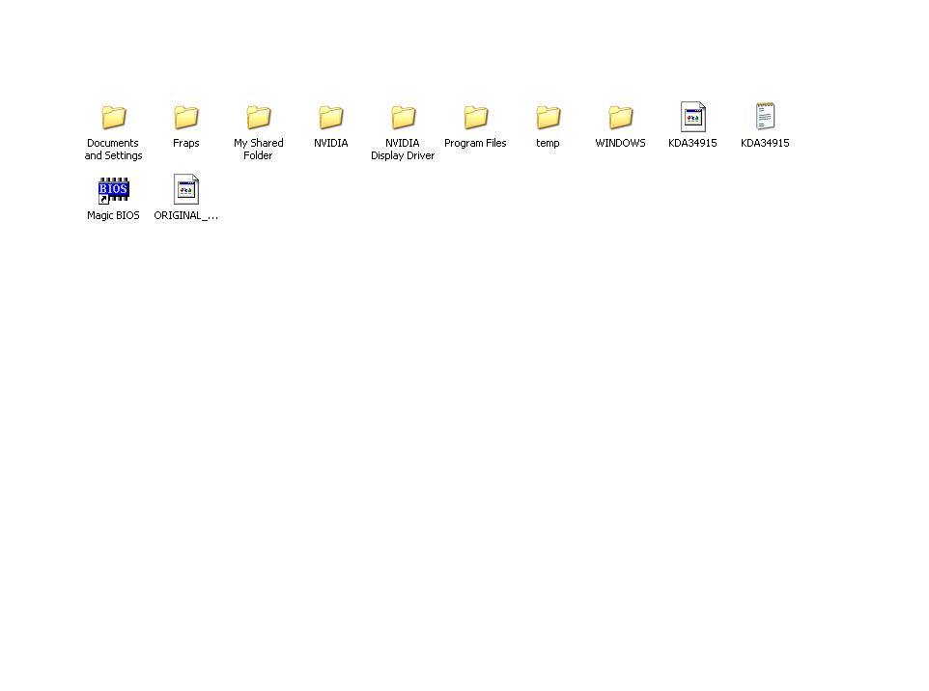Open the Documents and Settings folder icon
Viewport: 929px width, 691px height.
[x=113, y=118]
